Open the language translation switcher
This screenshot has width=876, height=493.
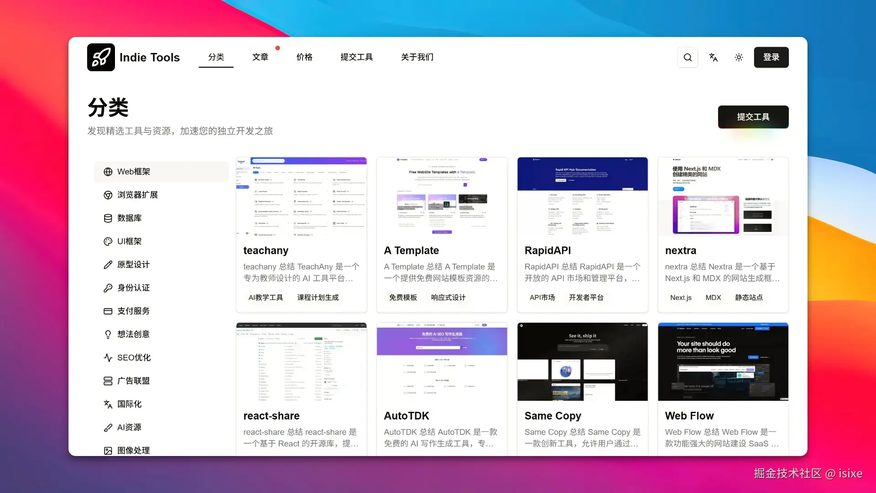point(713,57)
